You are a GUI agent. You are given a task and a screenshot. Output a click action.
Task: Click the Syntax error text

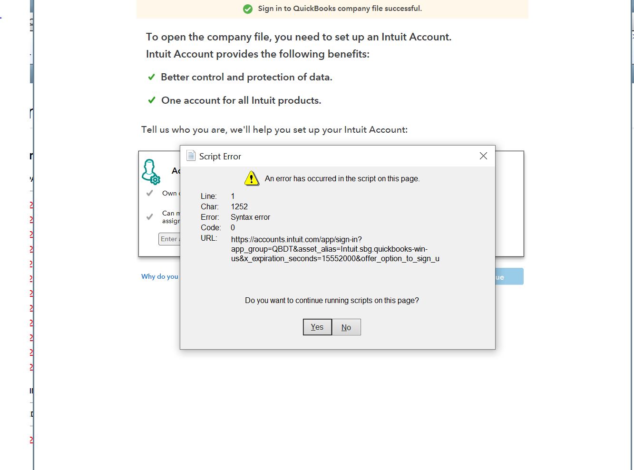click(x=251, y=217)
